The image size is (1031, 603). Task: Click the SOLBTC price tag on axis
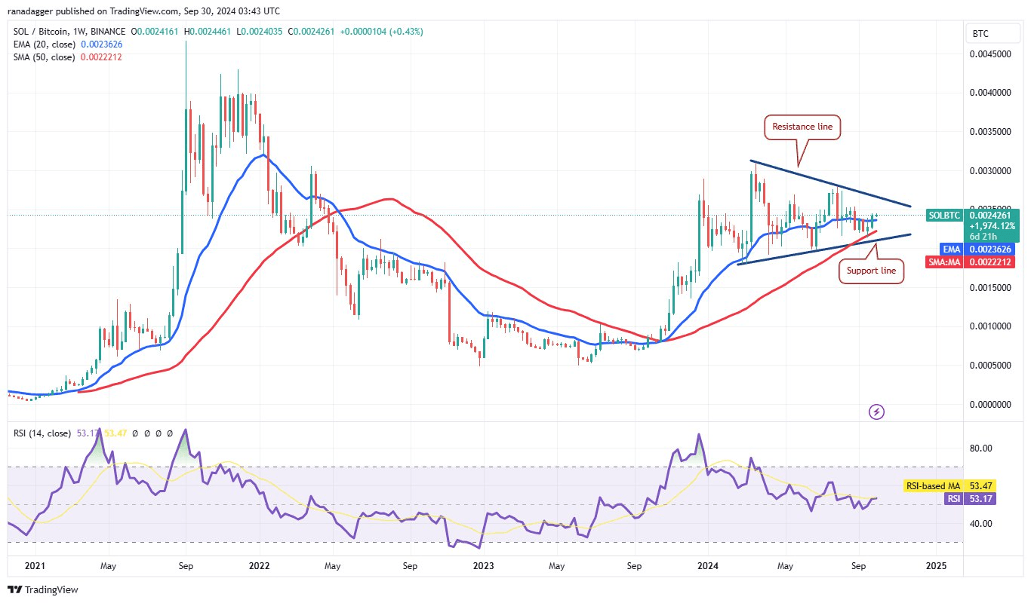pos(945,216)
